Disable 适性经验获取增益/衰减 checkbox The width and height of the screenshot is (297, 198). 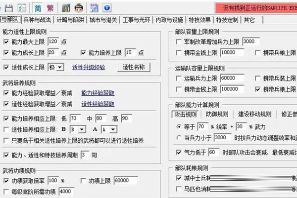tap(6, 104)
